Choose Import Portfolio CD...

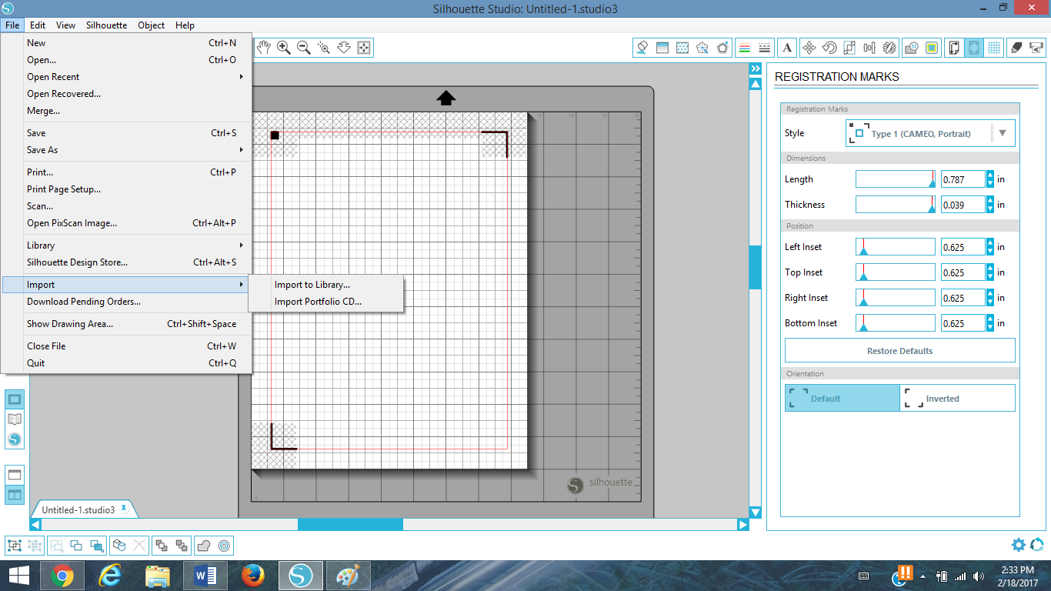tap(318, 302)
